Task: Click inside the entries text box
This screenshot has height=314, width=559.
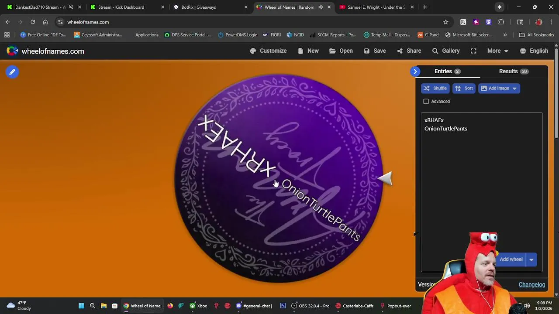Action: coord(482,192)
